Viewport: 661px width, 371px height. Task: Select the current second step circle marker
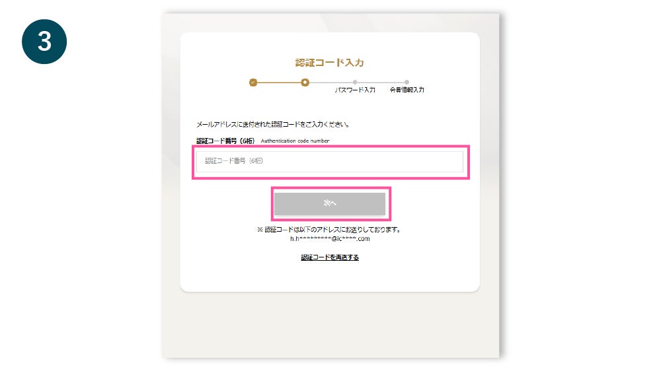[305, 83]
